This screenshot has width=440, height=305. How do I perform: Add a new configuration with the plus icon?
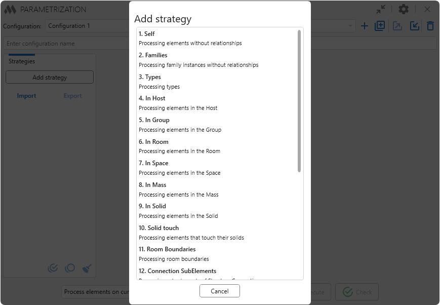pos(365,26)
